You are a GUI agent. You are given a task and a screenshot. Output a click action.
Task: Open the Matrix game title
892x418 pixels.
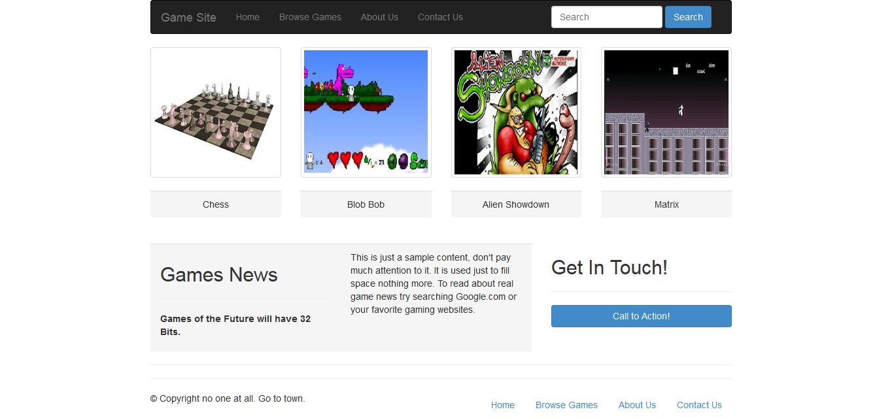point(666,204)
